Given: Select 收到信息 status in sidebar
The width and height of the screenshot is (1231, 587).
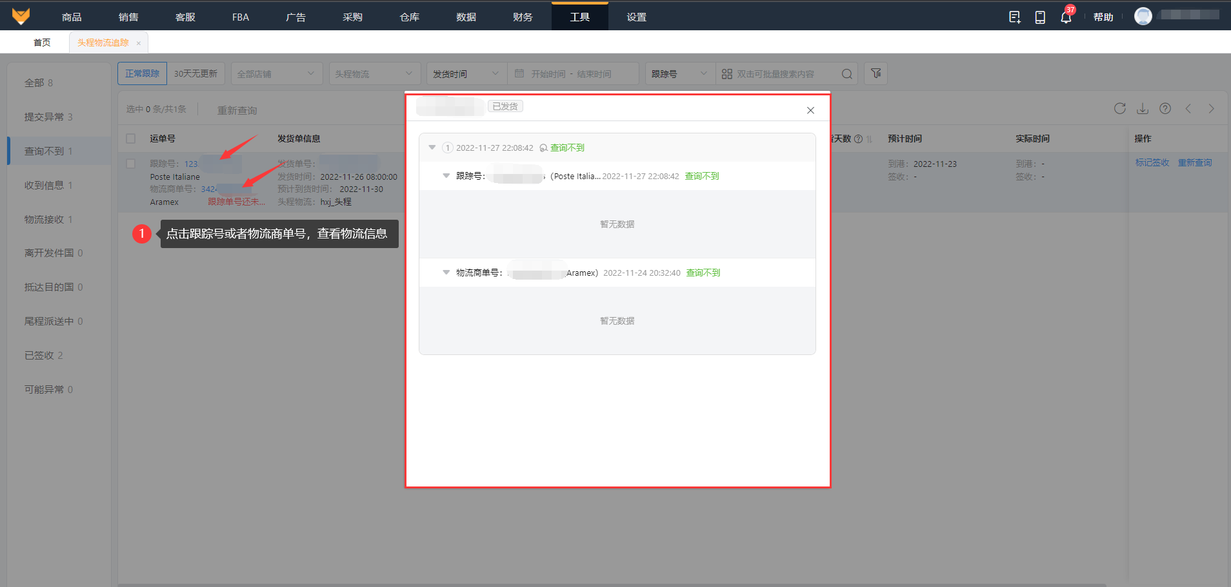Looking at the screenshot, I should [x=59, y=185].
